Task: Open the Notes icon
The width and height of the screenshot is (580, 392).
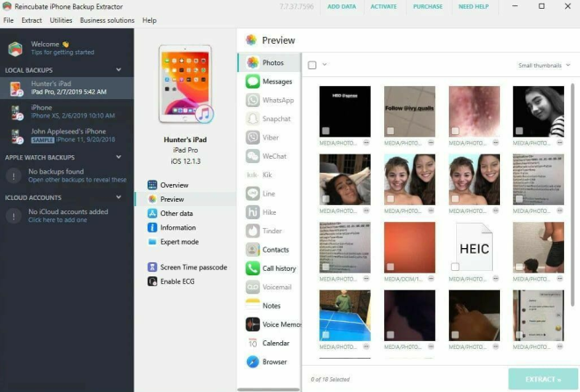Action: click(x=252, y=306)
